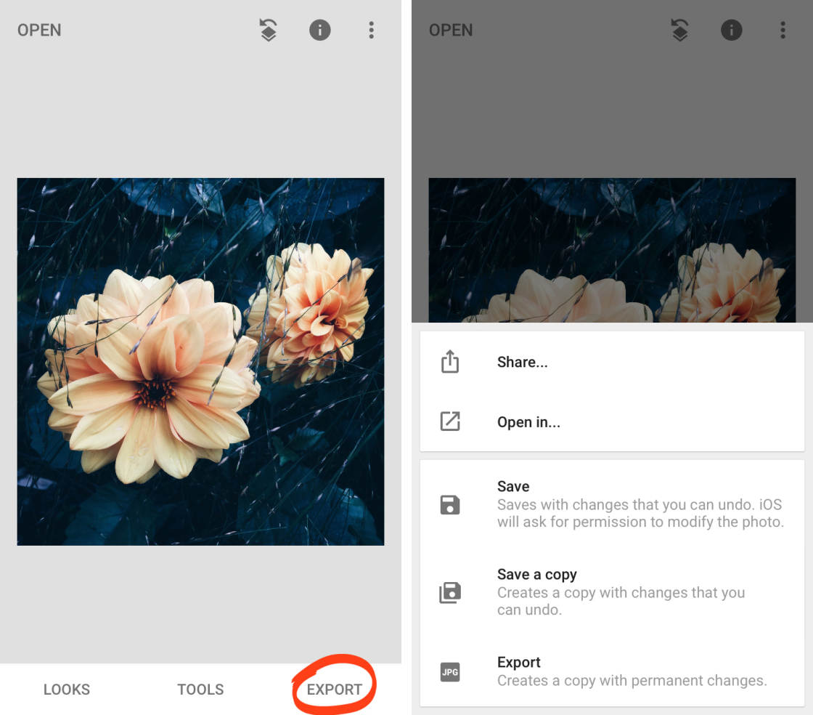This screenshot has width=813, height=715.
Task: Choose Export to create a permanent copy
Action: click(632, 672)
